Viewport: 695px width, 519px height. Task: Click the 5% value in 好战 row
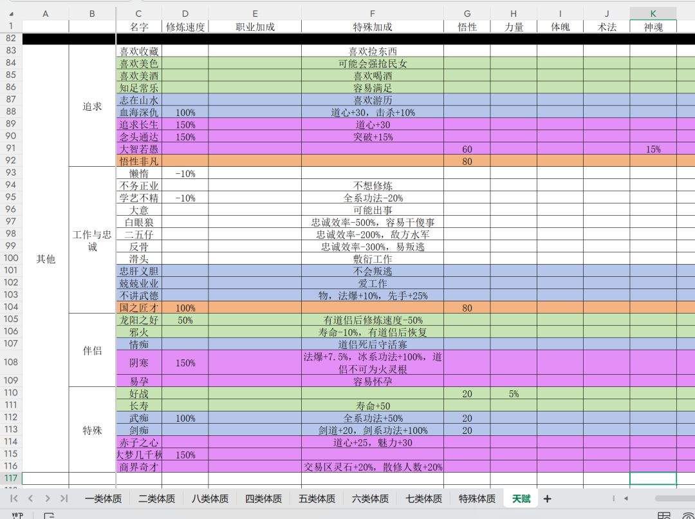click(x=514, y=393)
